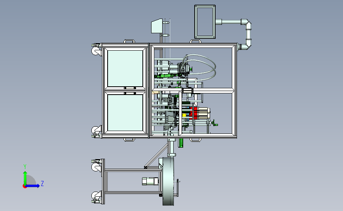Click the top-right handle below the monitor
The height and width of the screenshot is (211, 343).
point(195,41)
